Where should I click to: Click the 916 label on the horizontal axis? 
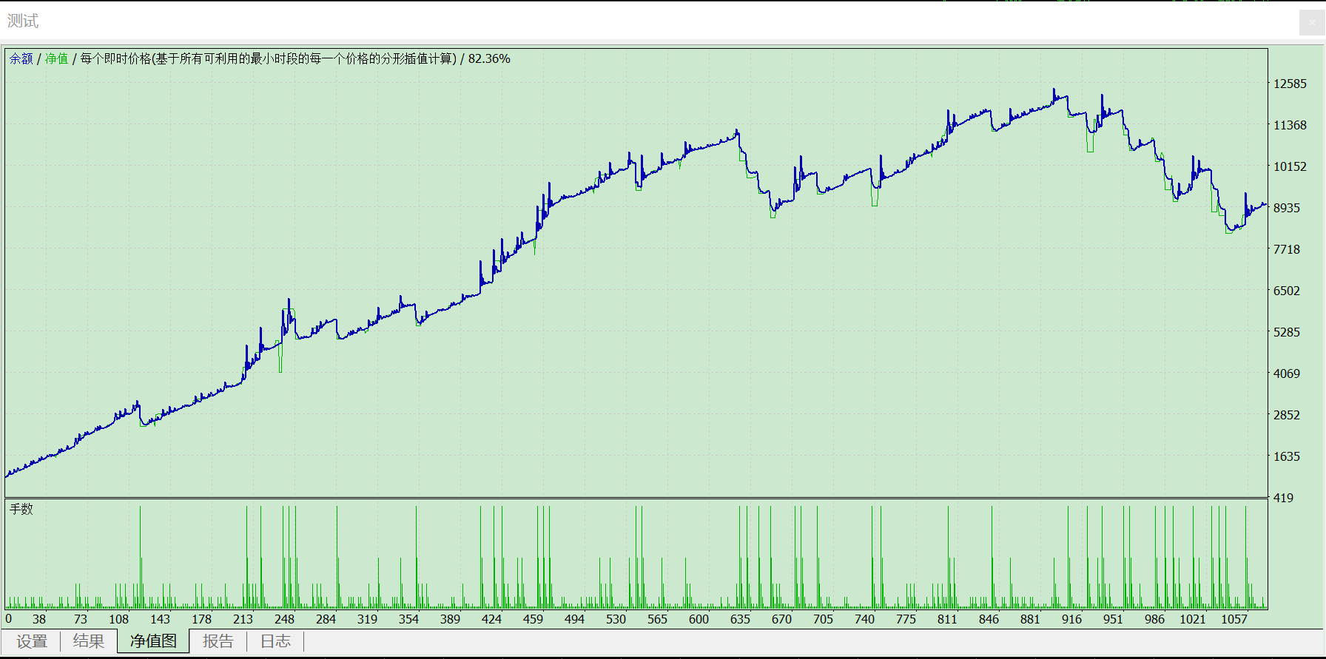(x=1071, y=619)
